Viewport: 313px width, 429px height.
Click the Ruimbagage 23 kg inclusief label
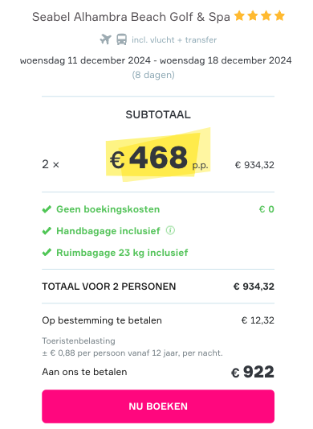pos(122,253)
